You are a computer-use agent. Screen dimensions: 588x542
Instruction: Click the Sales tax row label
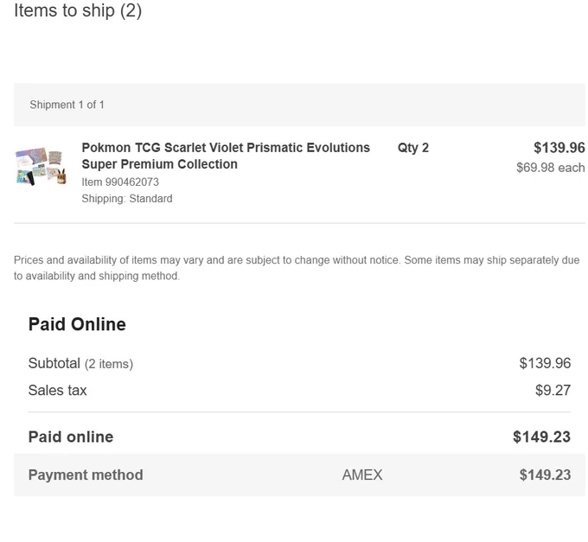(57, 390)
